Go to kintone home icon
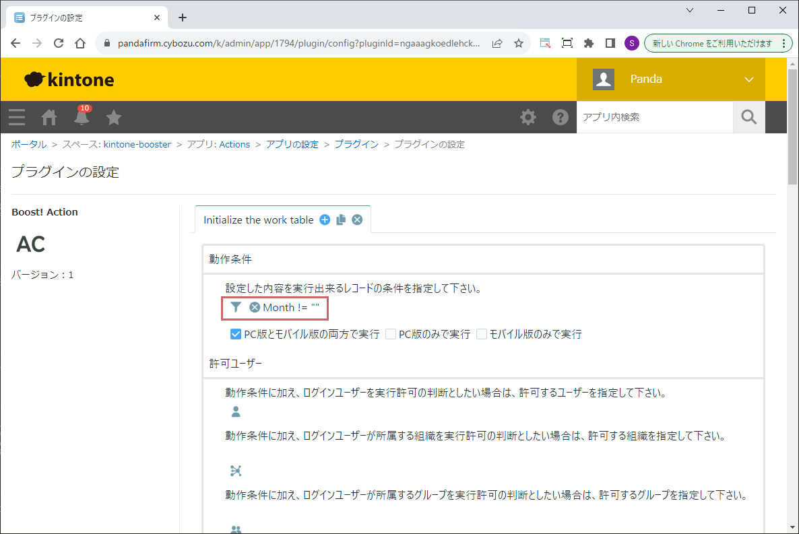The image size is (799, 534). pos(49,117)
